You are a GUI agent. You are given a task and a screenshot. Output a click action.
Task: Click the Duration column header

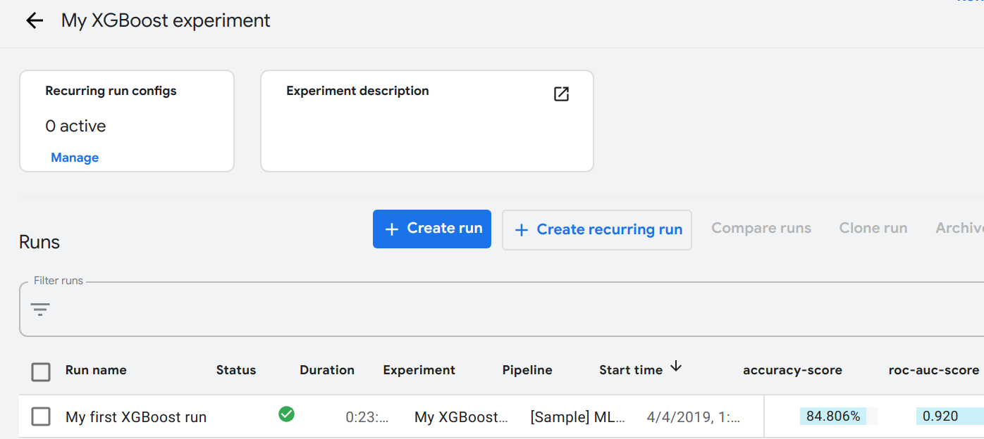pos(327,370)
